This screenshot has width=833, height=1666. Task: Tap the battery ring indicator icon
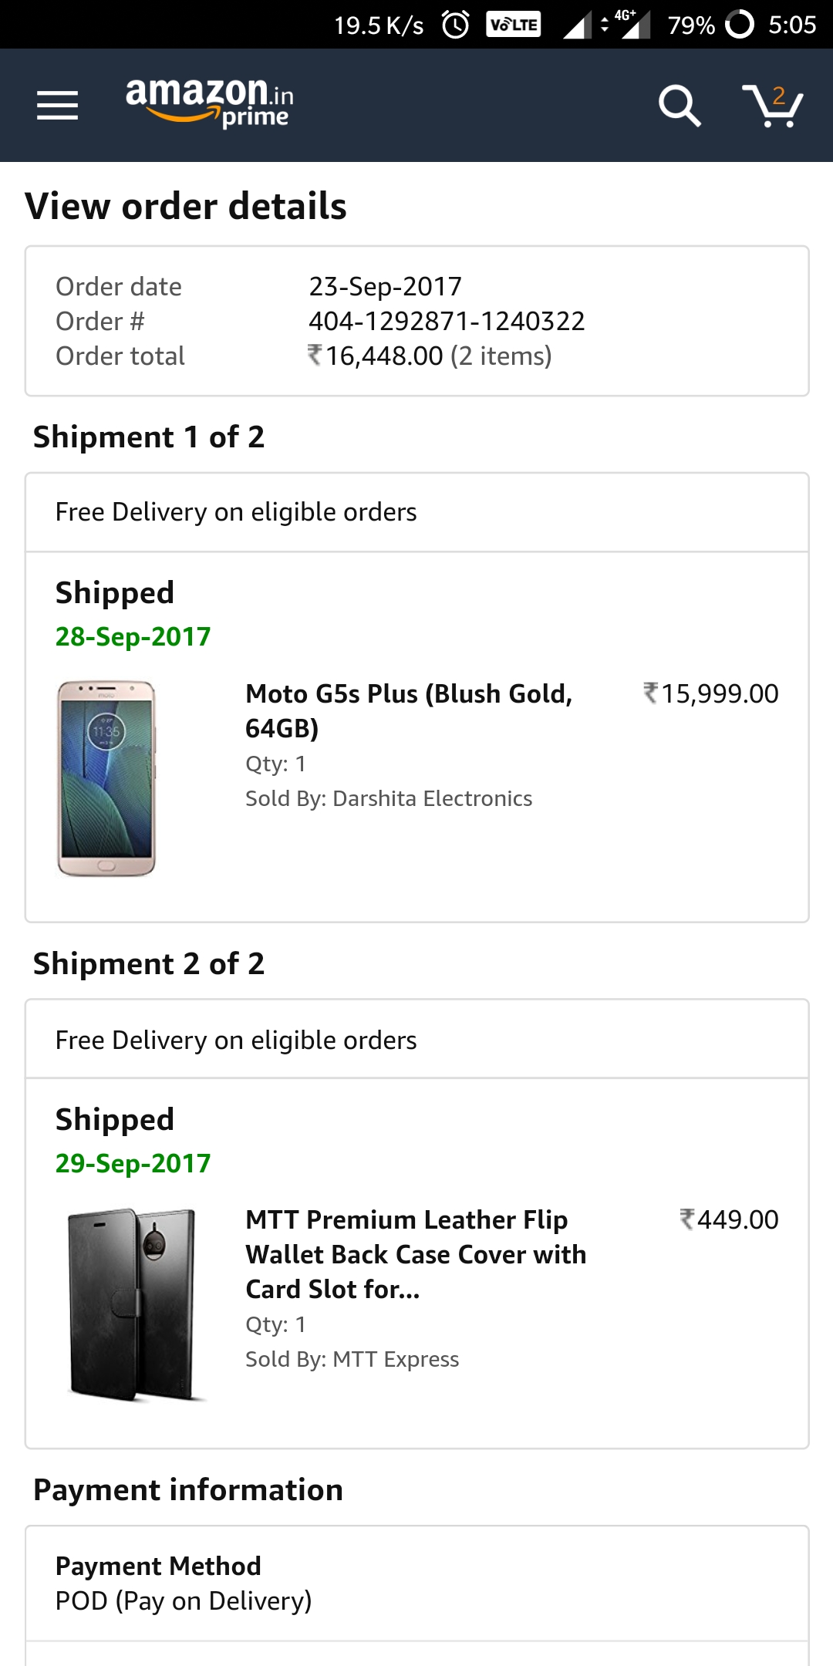point(739,25)
